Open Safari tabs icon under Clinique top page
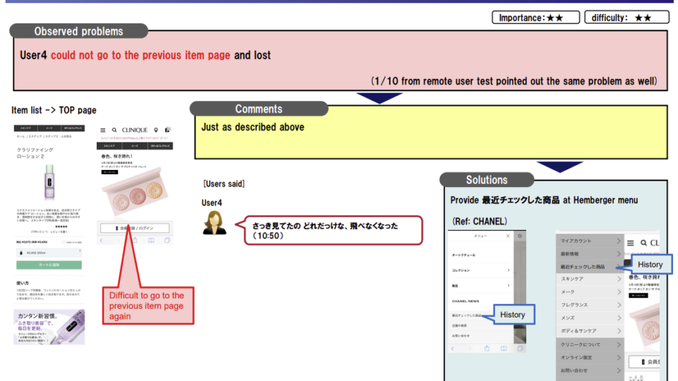This screenshot has height=381, width=678. (167, 240)
